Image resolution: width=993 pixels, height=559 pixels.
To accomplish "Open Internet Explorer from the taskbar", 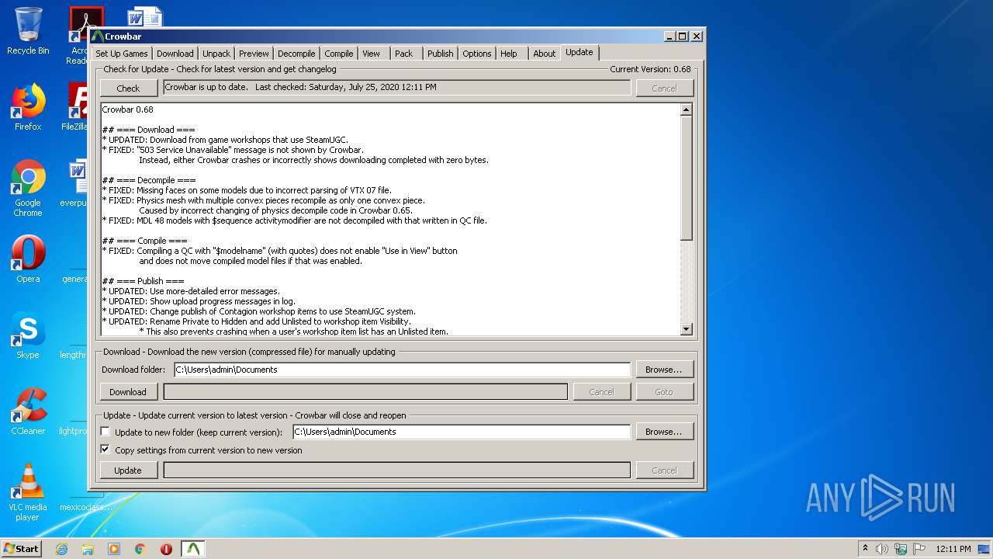I will point(61,549).
